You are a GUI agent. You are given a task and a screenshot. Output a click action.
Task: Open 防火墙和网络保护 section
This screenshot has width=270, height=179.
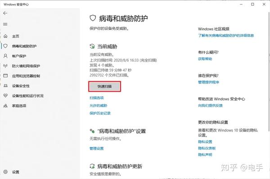tap(26, 66)
